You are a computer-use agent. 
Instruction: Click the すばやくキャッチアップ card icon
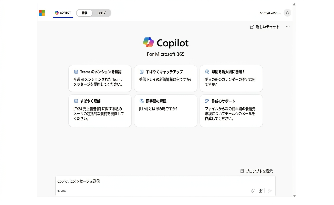pyautogui.click(x=142, y=72)
